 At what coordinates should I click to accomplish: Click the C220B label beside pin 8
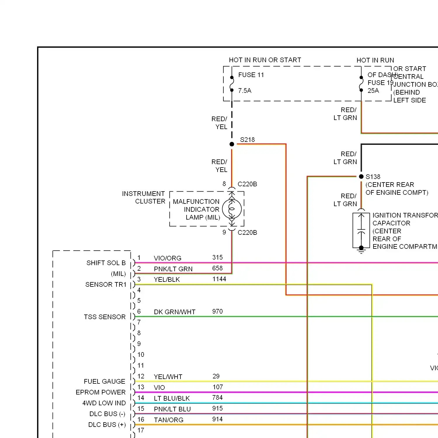tap(247, 184)
